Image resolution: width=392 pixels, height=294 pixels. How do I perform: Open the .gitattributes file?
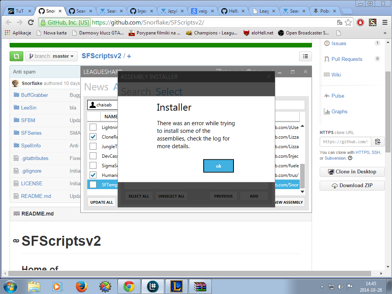coord(35,158)
